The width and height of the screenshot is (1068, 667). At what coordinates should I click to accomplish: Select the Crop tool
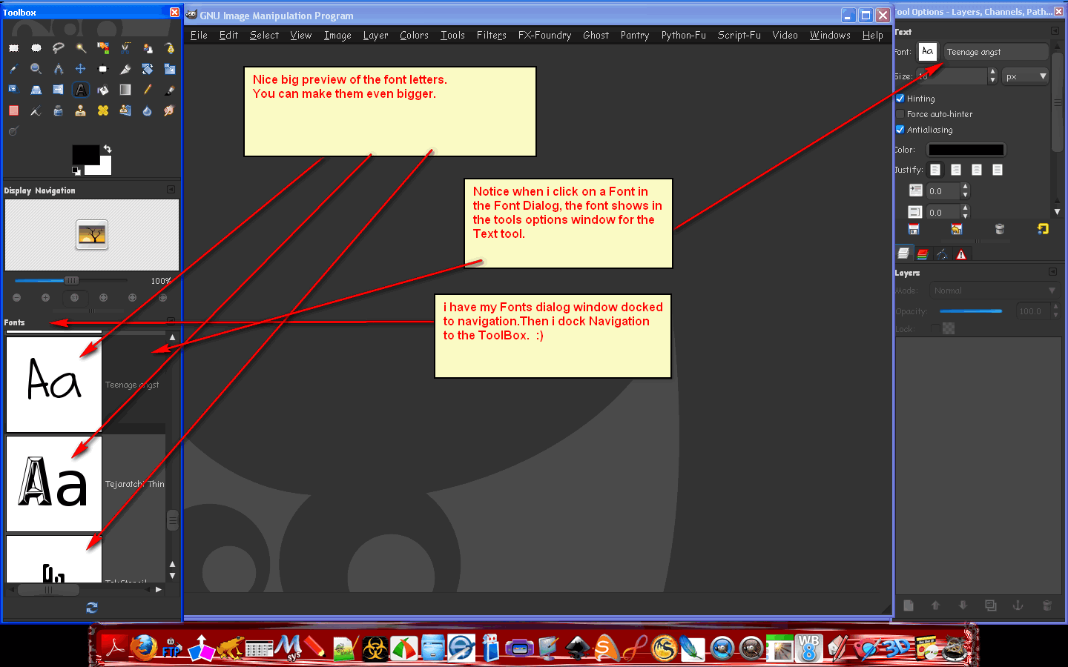coord(125,69)
